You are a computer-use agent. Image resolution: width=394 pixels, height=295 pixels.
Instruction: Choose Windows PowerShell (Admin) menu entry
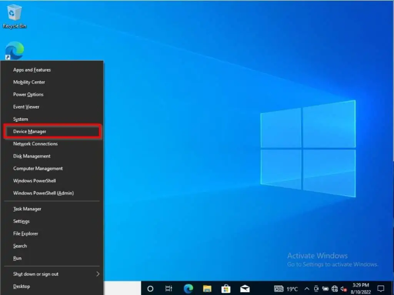pos(43,193)
